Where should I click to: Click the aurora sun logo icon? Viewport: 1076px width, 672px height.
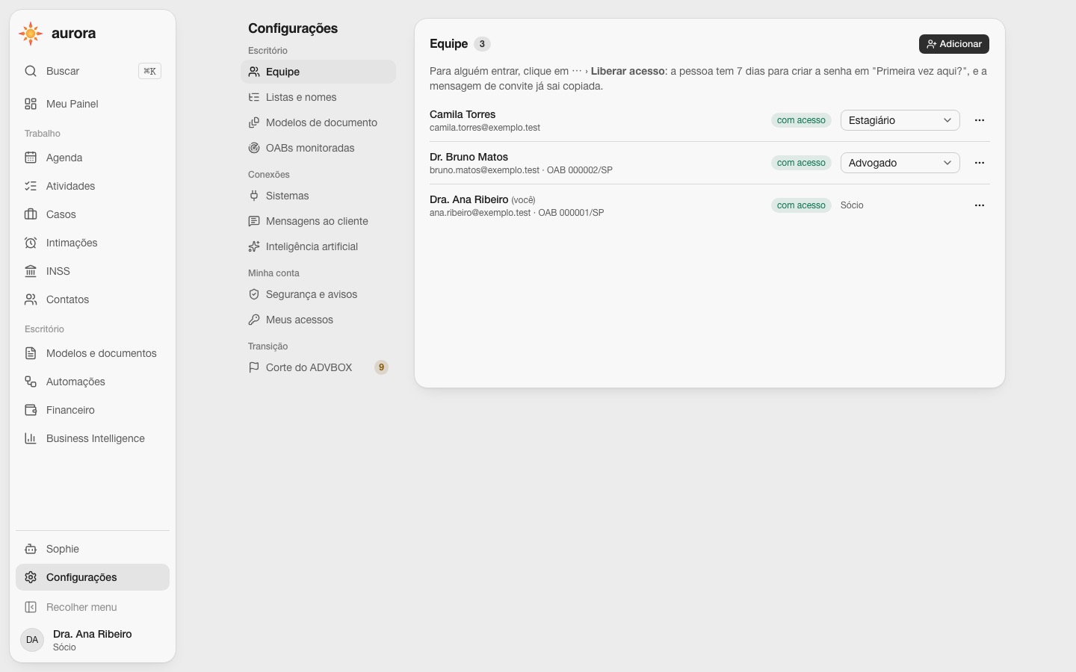(31, 34)
